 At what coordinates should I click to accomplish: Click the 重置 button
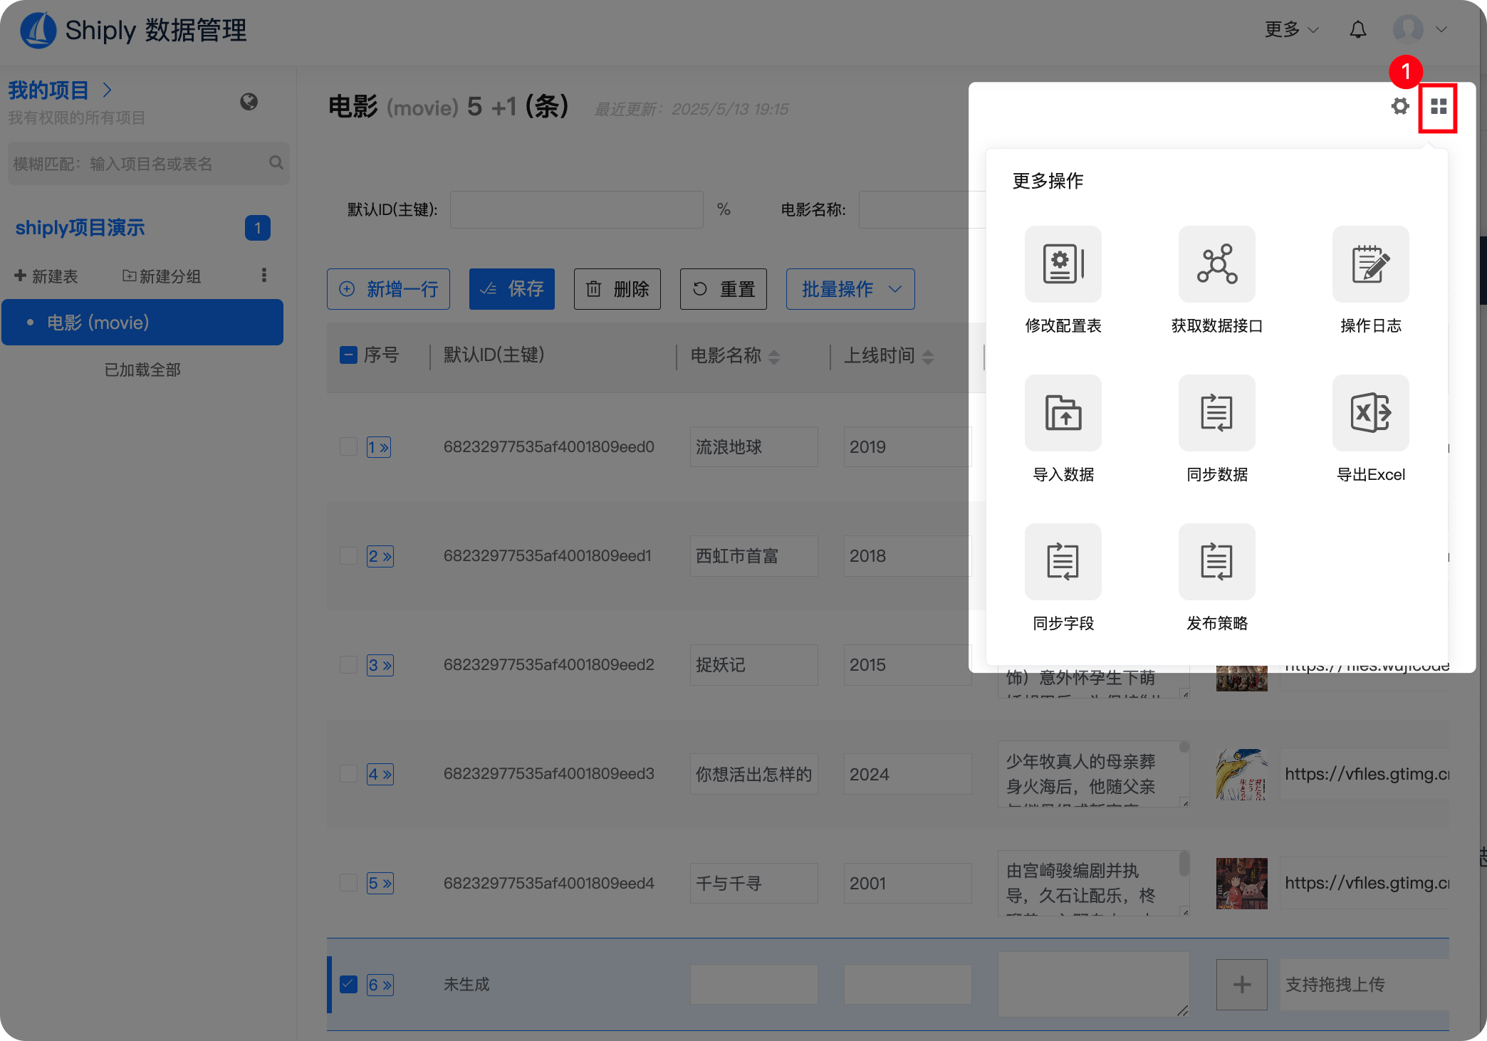pyautogui.click(x=723, y=289)
